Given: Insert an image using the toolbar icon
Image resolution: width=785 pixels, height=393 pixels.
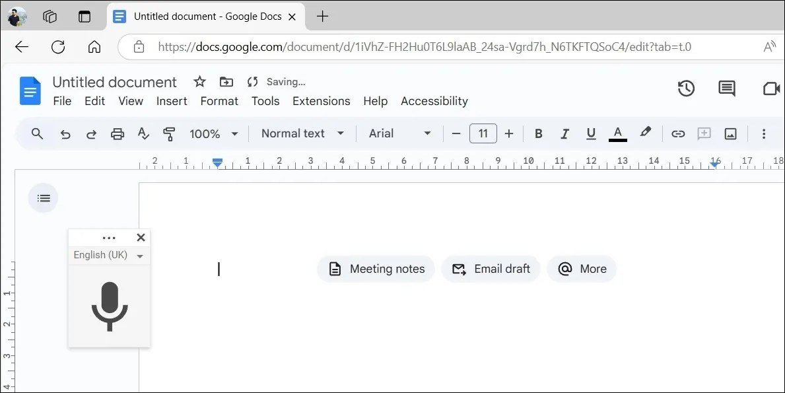Looking at the screenshot, I should (730, 133).
